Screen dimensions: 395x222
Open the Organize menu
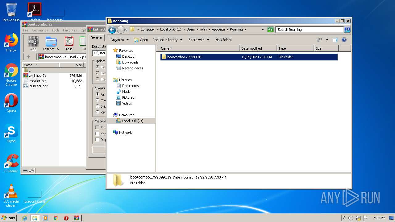point(119,40)
